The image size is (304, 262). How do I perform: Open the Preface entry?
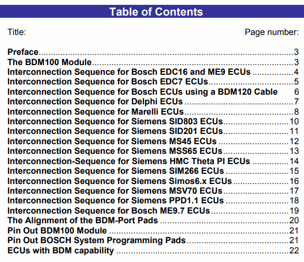tap(153, 52)
